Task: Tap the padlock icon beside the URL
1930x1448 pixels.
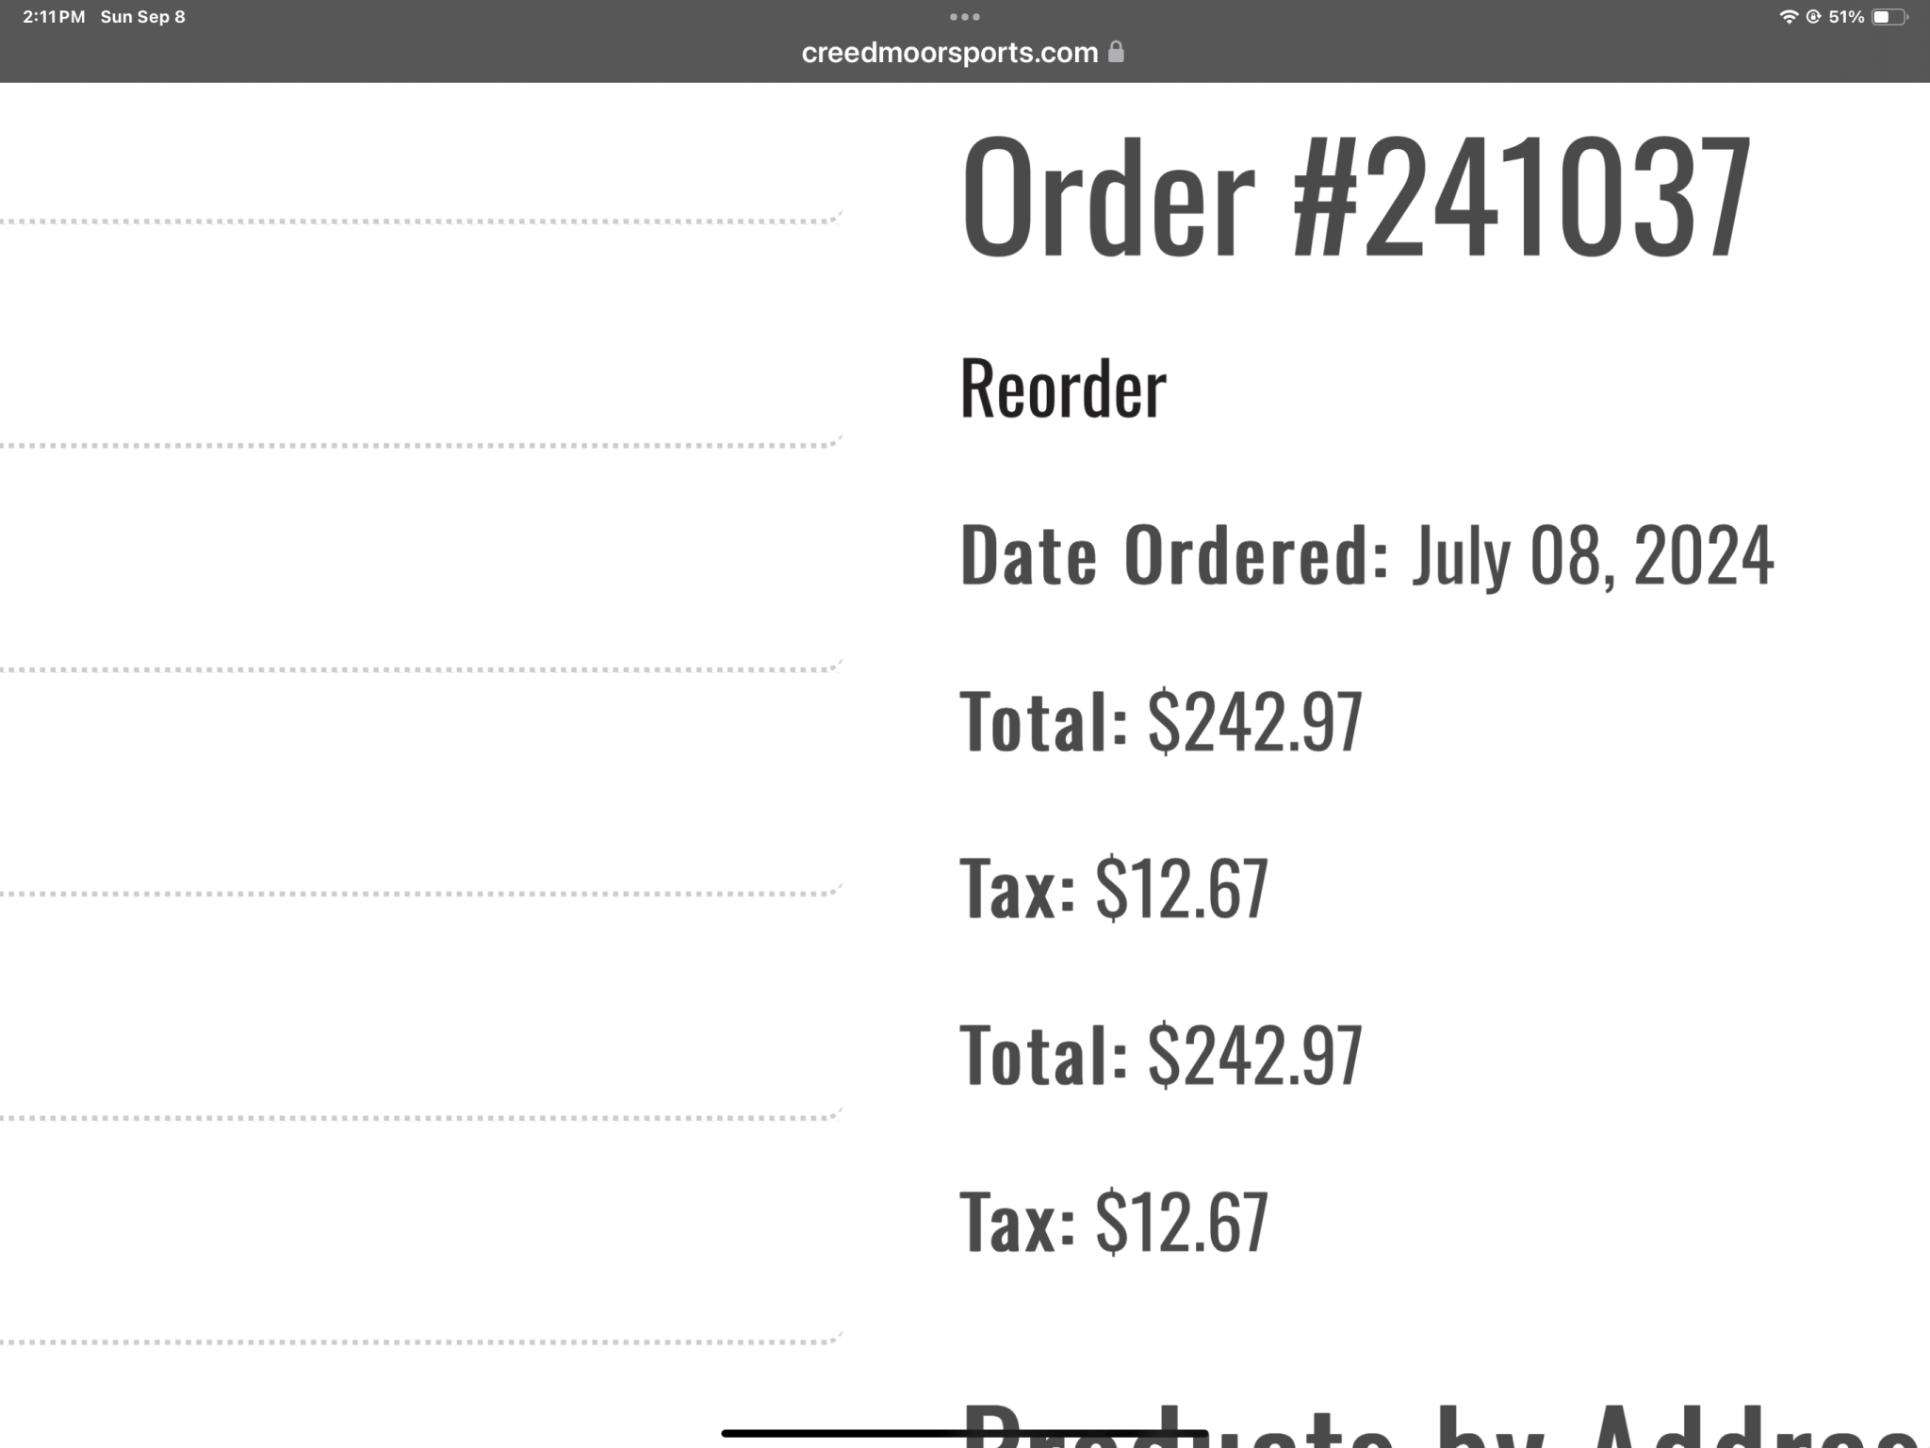Action: point(1116,52)
